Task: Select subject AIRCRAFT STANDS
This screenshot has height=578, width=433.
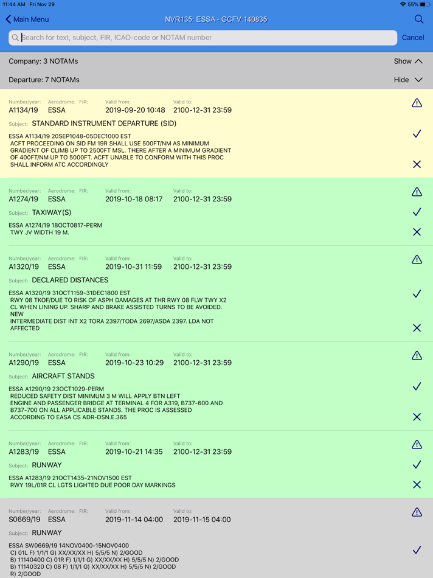Action: pyautogui.click(x=63, y=376)
